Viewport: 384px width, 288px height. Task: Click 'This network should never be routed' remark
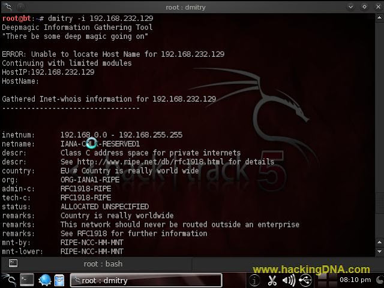coord(180,225)
